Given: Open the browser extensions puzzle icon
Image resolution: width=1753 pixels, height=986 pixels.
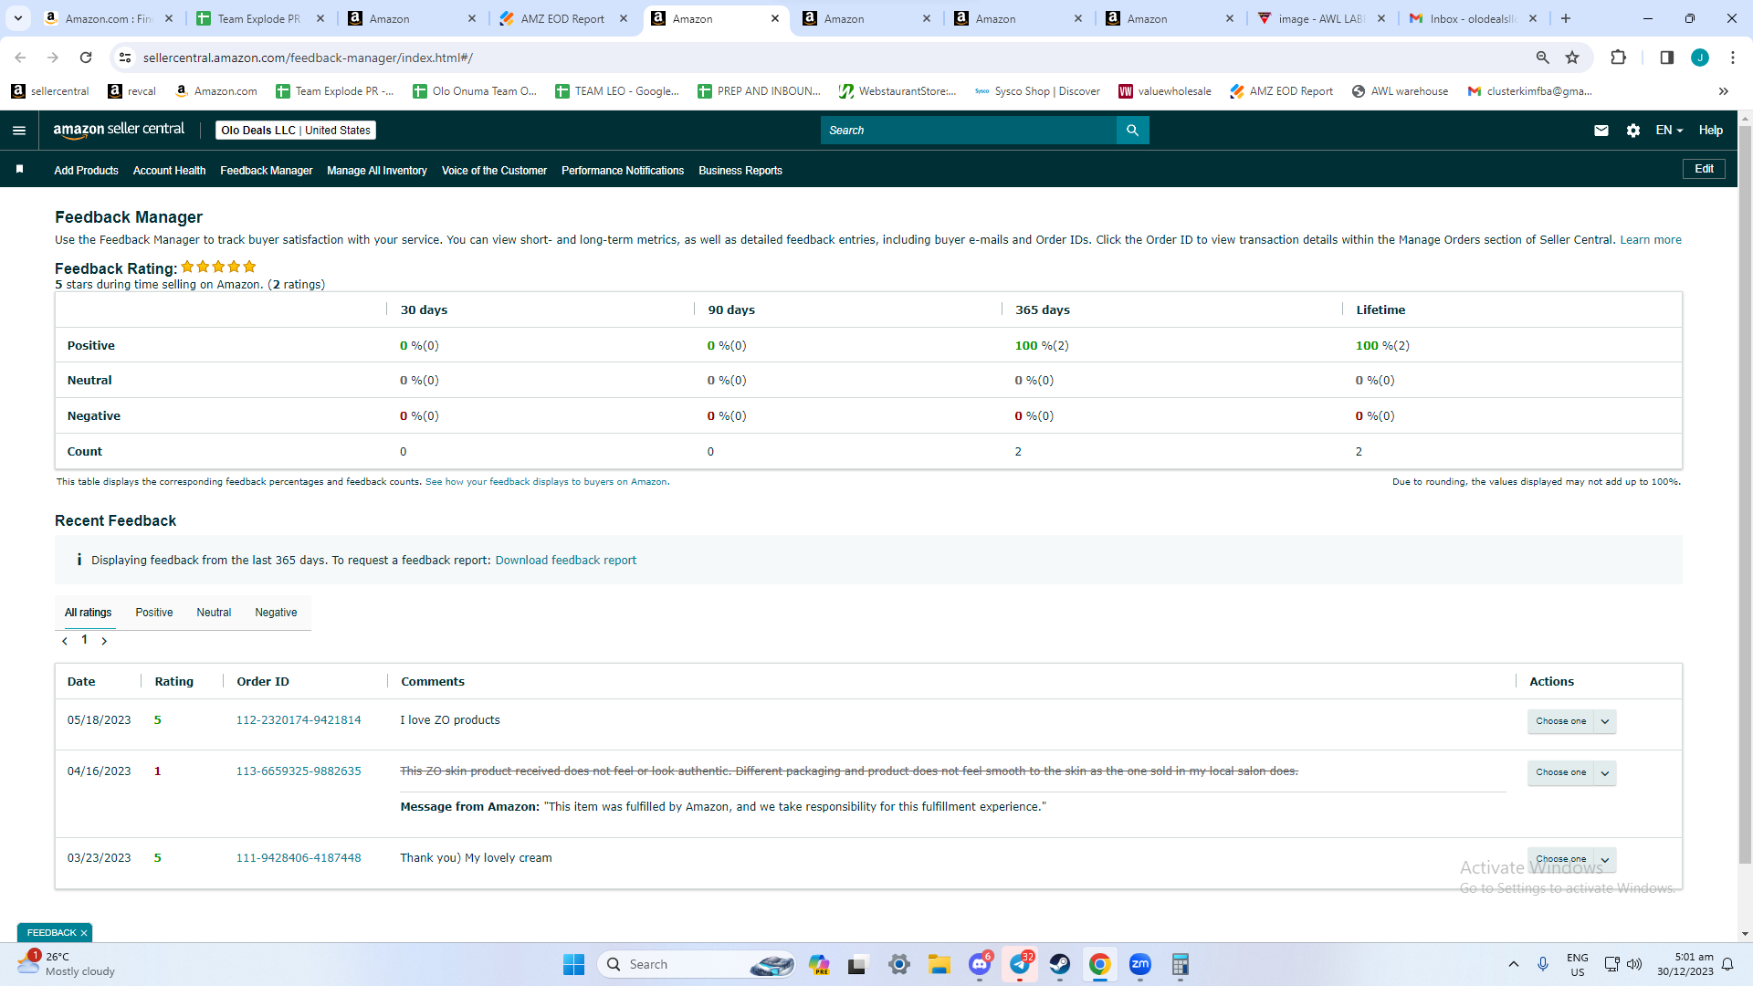Looking at the screenshot, I should [1618, 58].
